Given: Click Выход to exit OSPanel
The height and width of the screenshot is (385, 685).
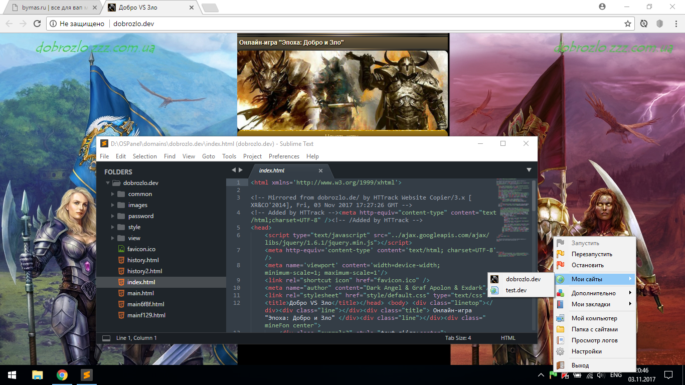Looking at the screenshot, I should tap(595, 365).
